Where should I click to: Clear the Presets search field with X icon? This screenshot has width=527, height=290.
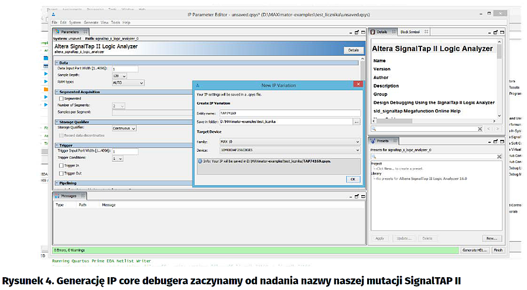(499, 157)
